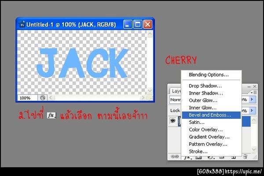Image resolution: width=264 pixels, height=176 pixels.
Task: Open the Layers panel options menu
Action: coord(253,92)
